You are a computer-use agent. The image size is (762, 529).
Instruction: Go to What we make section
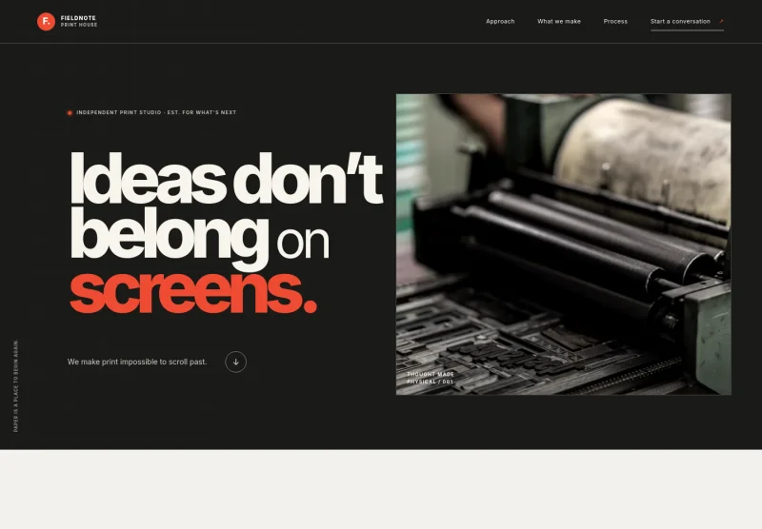[559, 21]
